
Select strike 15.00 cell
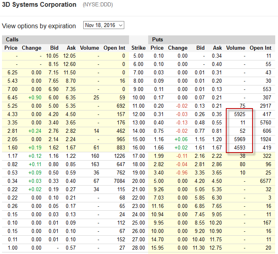pyautogui.click(x=139, y=139)
